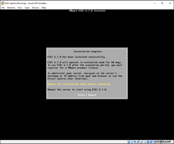The image size is (174, 144).
Task: Click 'register for a VMware product license.' line
Action: click(x=73, y=68)
